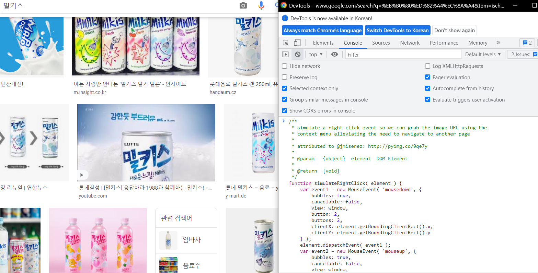Screen dimensions: 538x273
Task: Open the pink Milkis bottles thumbnail
Action: pos(98,240)
